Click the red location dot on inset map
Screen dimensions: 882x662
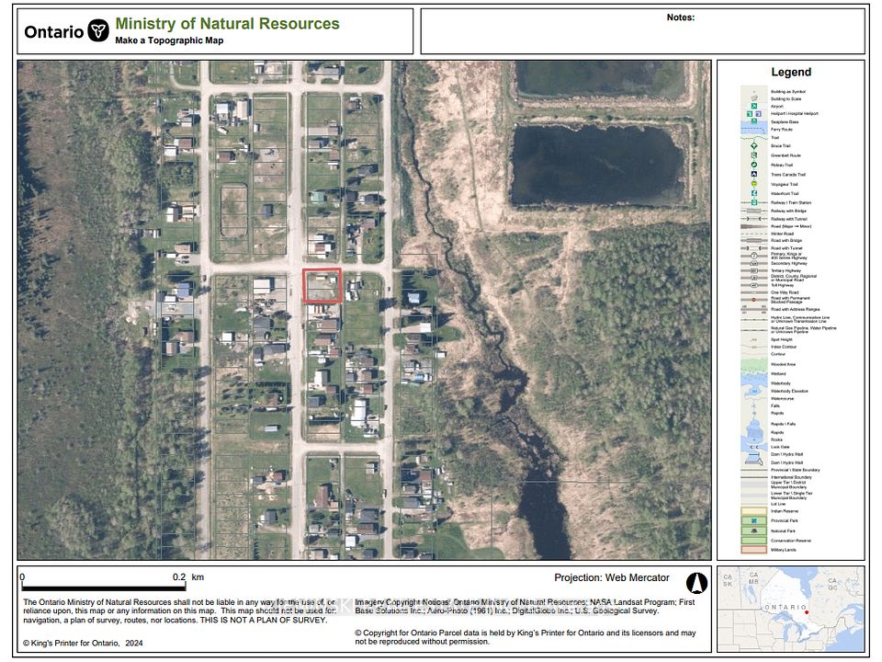click(806, 612)
